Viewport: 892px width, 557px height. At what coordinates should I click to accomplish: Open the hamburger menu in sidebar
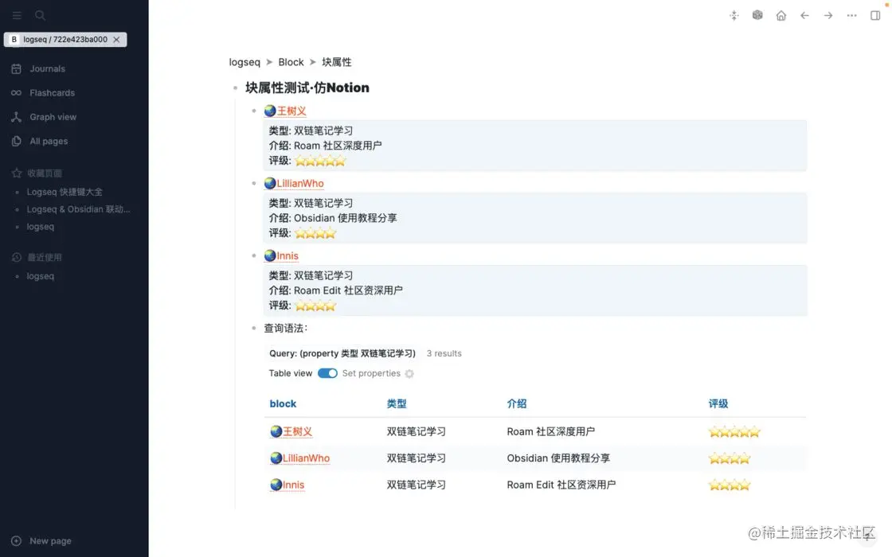pyautogui.click(x=17, y=15)
